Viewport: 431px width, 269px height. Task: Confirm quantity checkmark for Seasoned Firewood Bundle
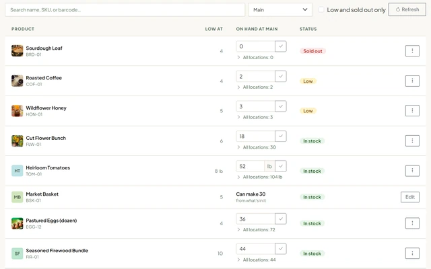tap(281, 249)
